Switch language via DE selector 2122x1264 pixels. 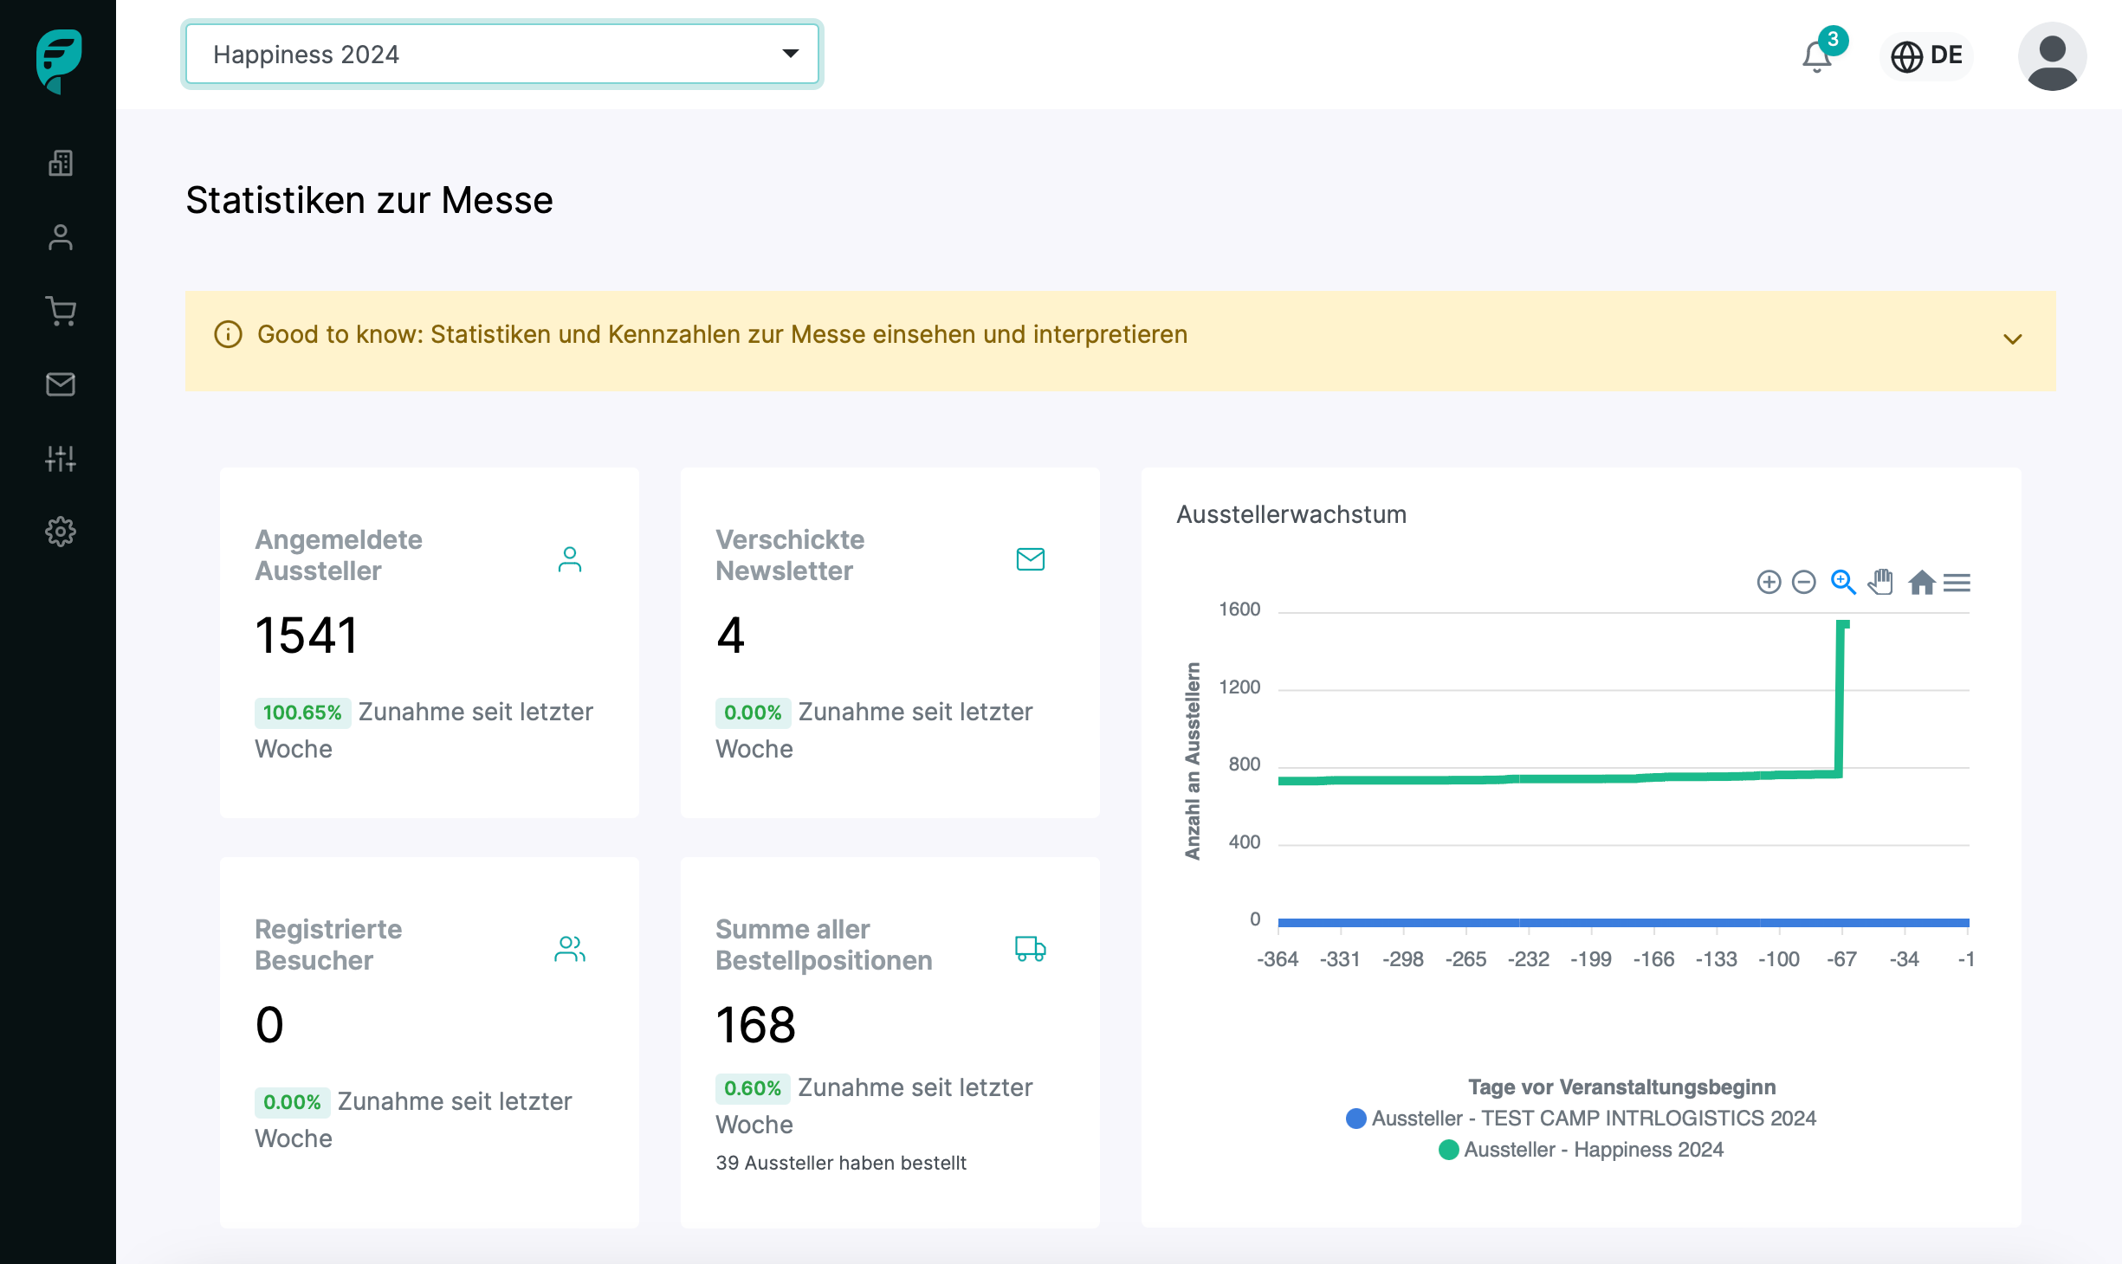(x=1927, y=56)
